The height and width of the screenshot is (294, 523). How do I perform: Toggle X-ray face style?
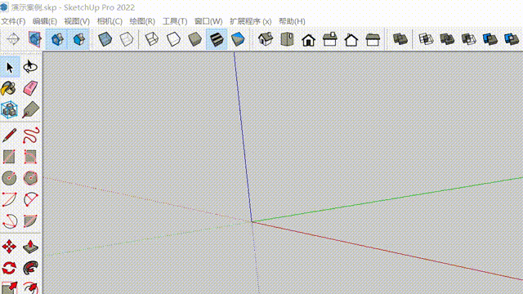[x=105, y=39]
